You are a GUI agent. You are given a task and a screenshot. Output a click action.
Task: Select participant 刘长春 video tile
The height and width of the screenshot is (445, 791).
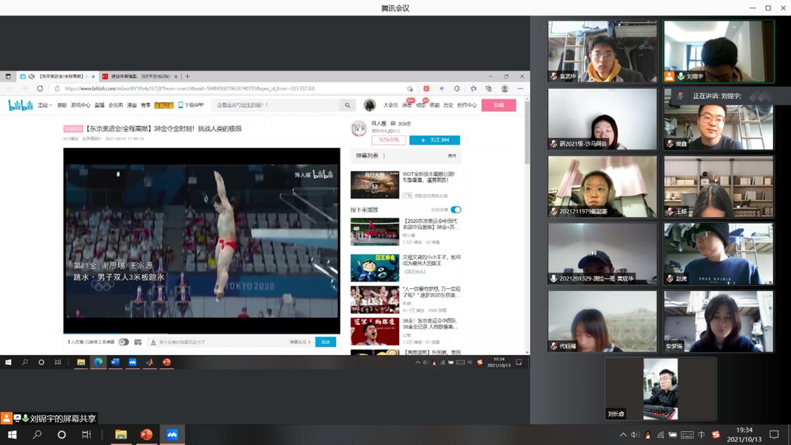click(660, 389)
